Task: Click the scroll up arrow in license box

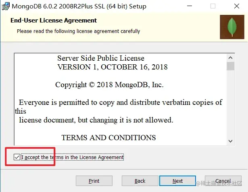Action: coord(230,58)
